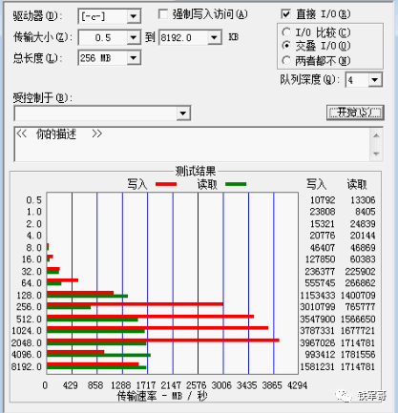This screenshot has height=413, width=398.
Task: Click the write value 3787331
Action: 318,331
